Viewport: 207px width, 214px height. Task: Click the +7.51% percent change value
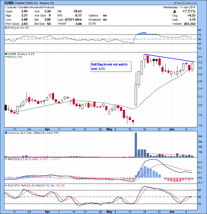click(x=188, y=12)
